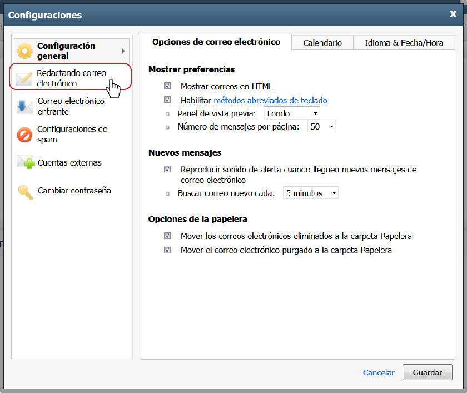Open the Panel de vista previa dropdown
The image size is (467, 393).
point(292,113)
